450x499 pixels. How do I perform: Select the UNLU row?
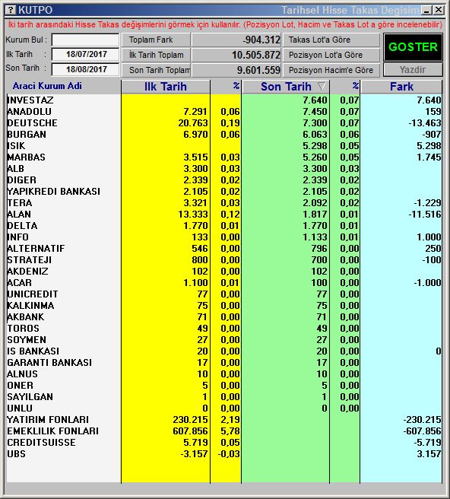pos(224,408)
